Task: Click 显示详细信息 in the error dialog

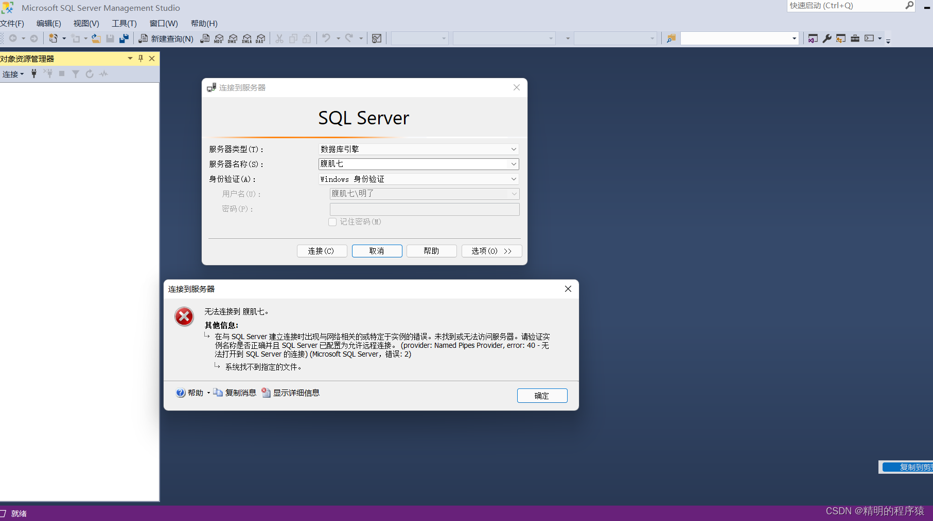Action: pos(291,393)
